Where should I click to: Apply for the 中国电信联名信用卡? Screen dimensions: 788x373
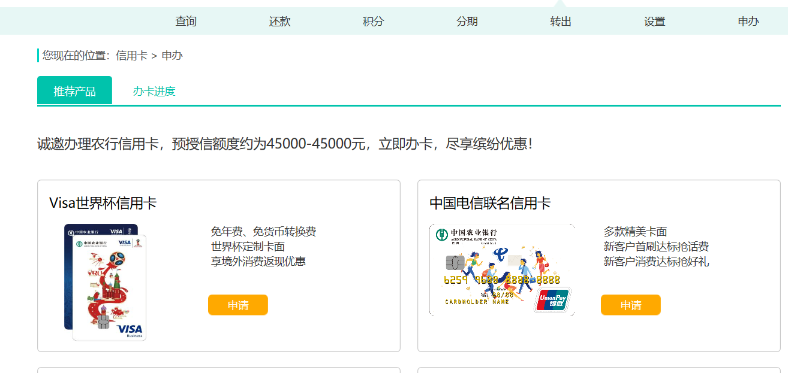pos(631,305)
